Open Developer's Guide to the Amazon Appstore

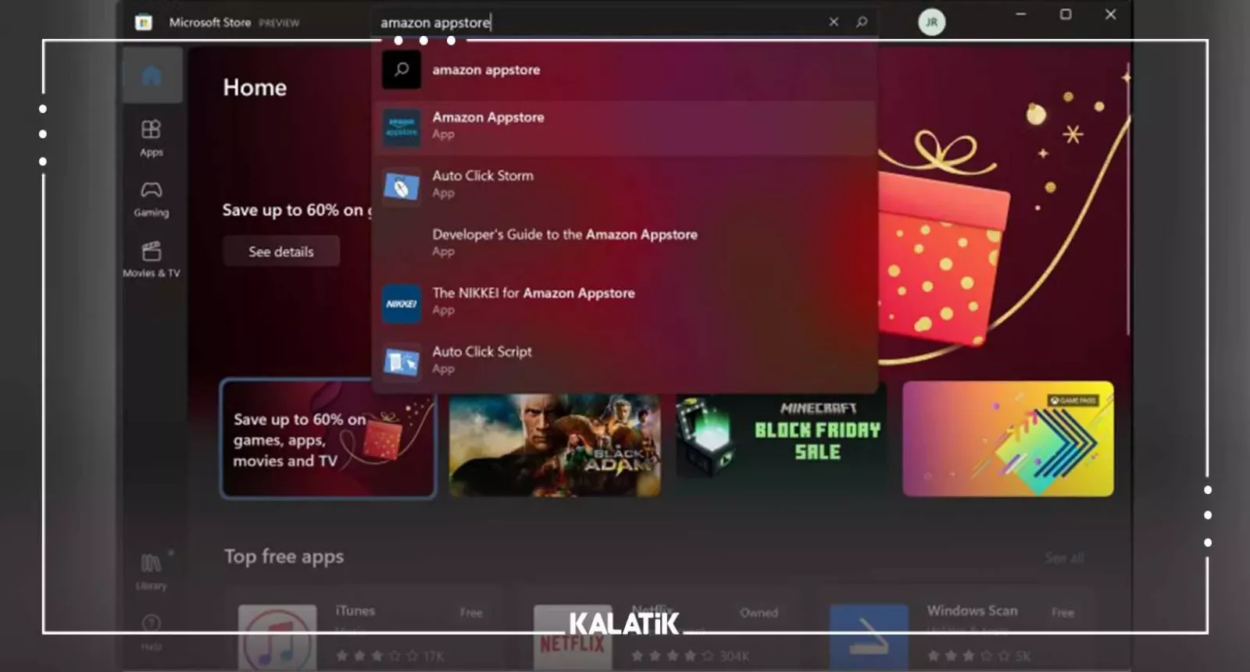click(625, 244)
